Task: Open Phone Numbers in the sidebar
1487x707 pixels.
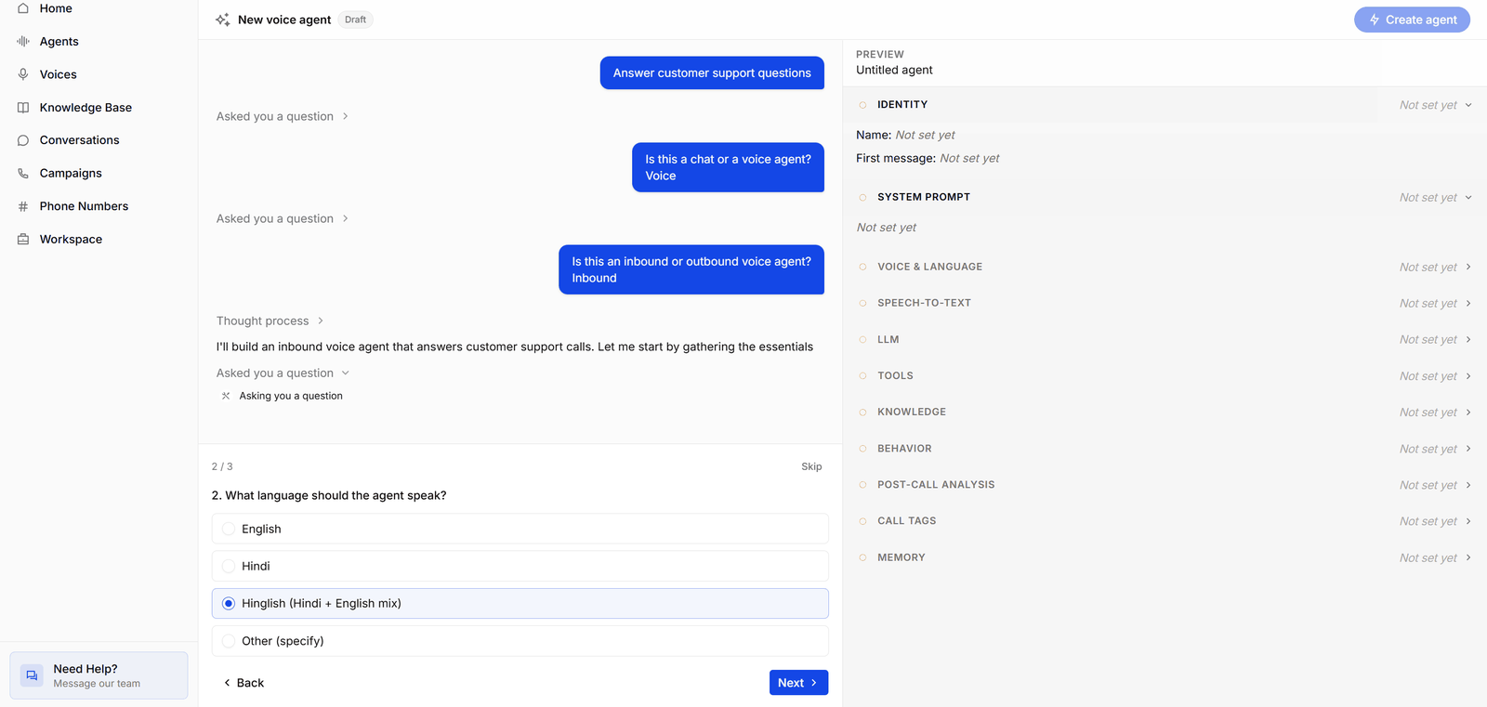Action: tap(84, 206)
